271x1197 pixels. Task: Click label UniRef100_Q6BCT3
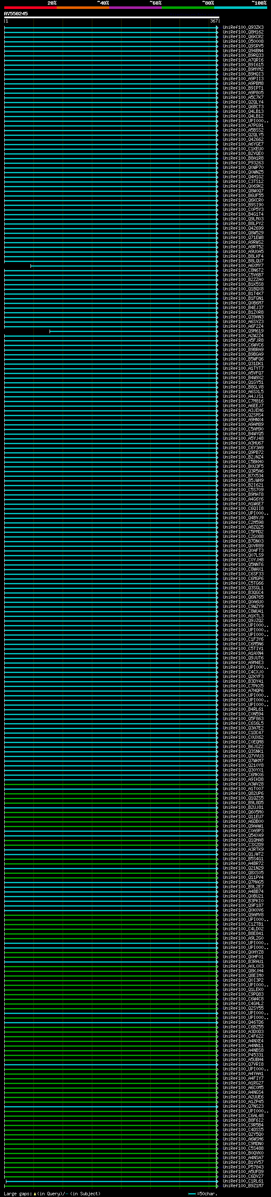pos(243,107)
